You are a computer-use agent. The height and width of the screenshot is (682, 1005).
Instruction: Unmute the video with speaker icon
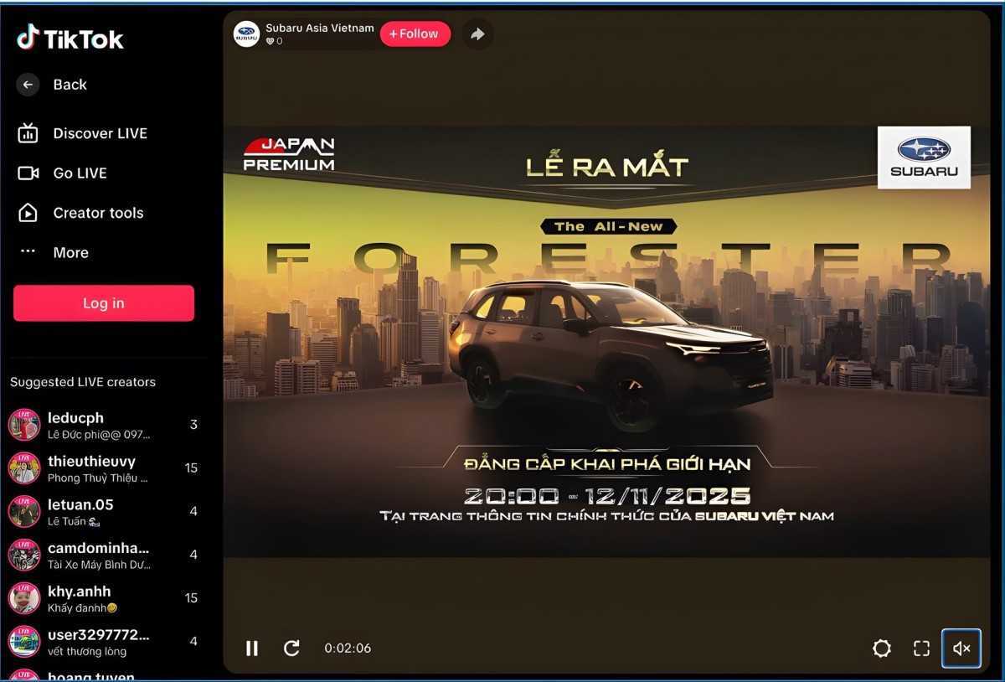pyautogui.click(x=961, y=648)
